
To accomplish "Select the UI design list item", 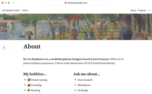I will (83, 90).
